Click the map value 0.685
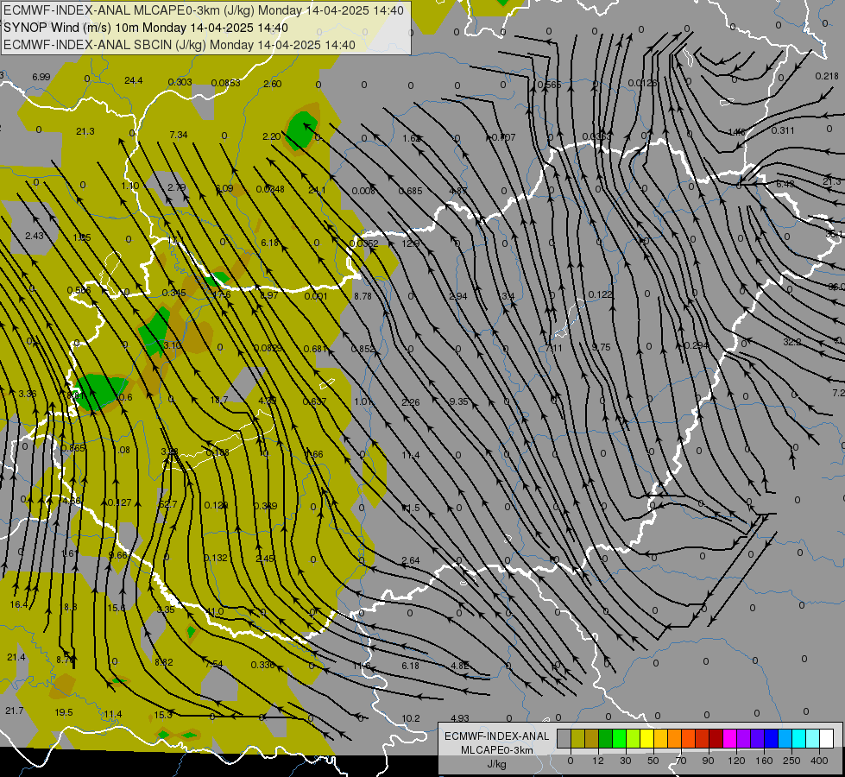 tap(411, 191)
